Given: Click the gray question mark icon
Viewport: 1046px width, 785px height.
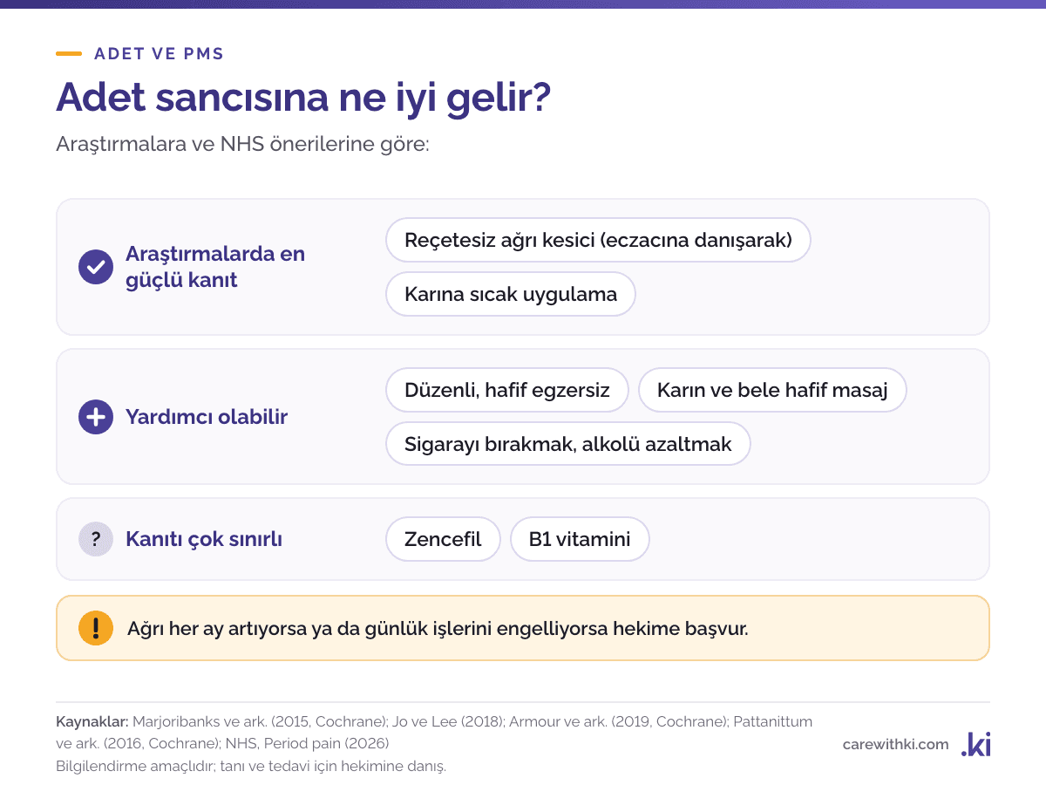Looking at the screenshot, I should (x=96, y=539).
